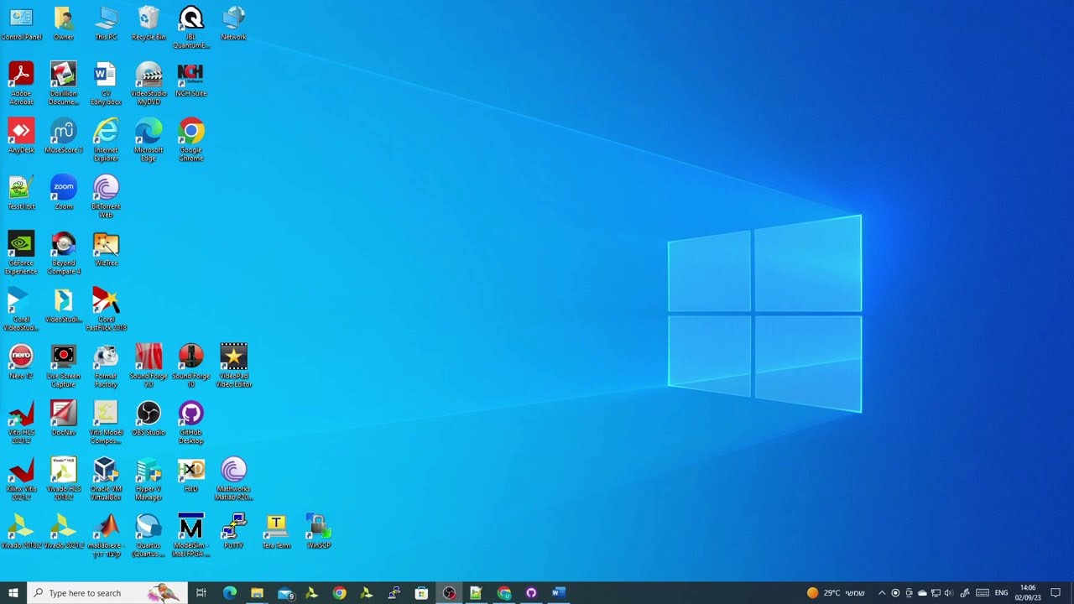Open the NCH Suite shortcut

191,80
